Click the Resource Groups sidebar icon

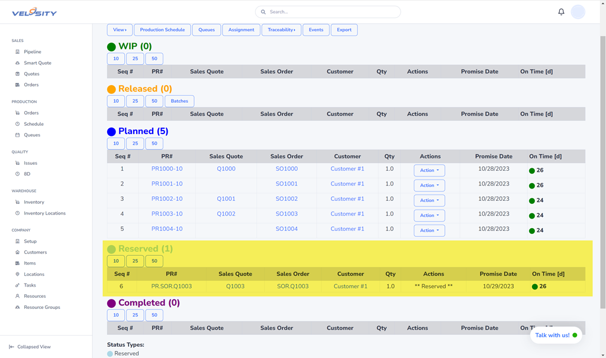[17, 307]
